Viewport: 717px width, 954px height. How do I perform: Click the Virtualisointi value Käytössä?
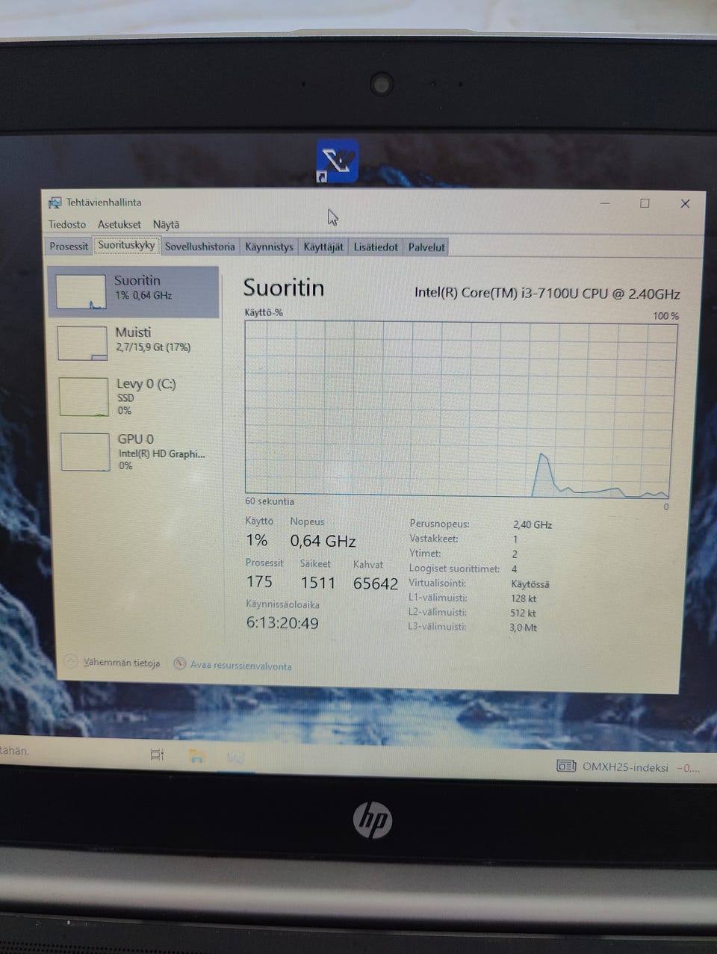pos(530,584)
